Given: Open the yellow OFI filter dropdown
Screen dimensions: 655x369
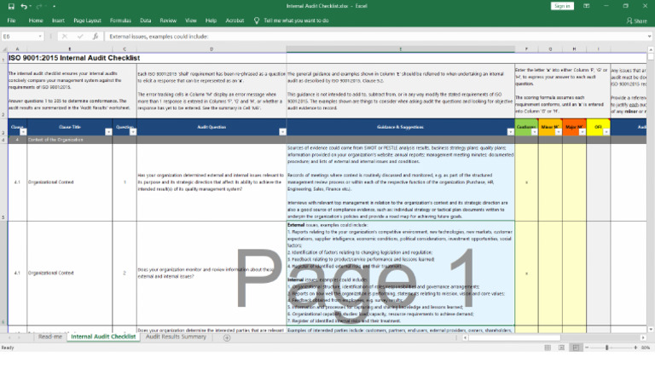Looking at the screenshot, I should coord(606,132).
